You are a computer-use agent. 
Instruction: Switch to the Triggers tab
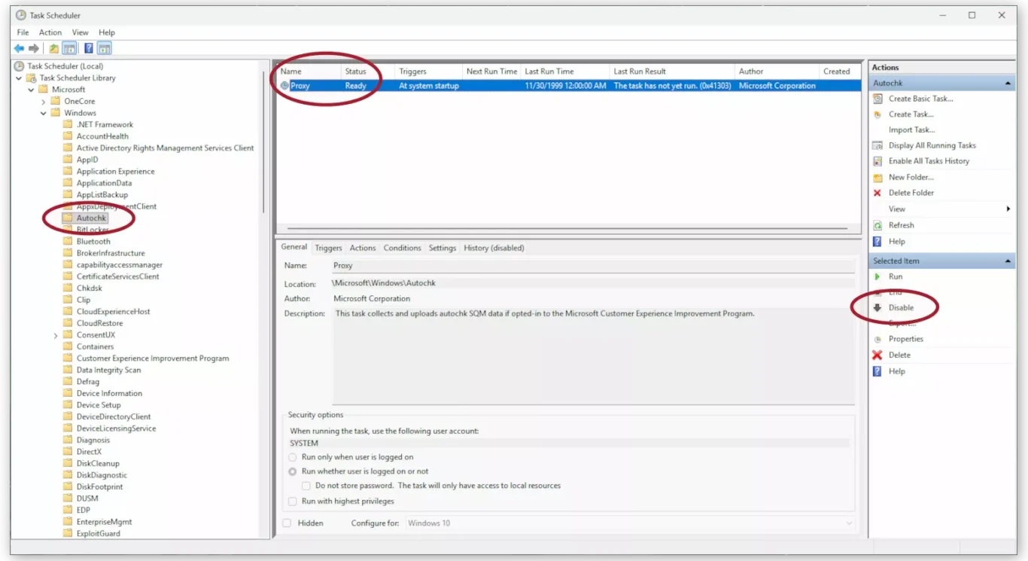[328, 248]
